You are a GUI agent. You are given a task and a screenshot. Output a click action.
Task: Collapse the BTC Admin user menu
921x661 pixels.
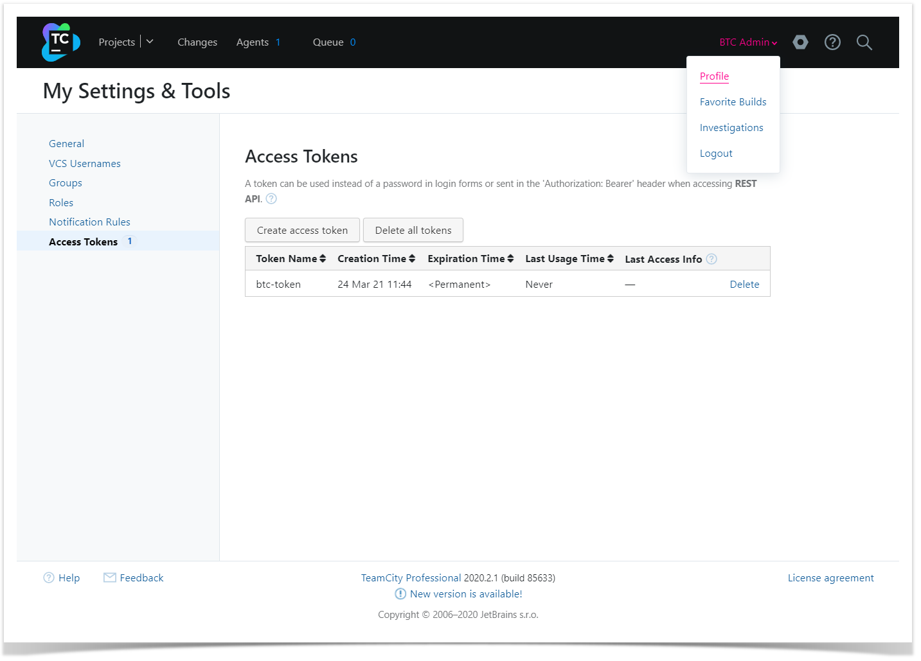[x=748, y=42]
